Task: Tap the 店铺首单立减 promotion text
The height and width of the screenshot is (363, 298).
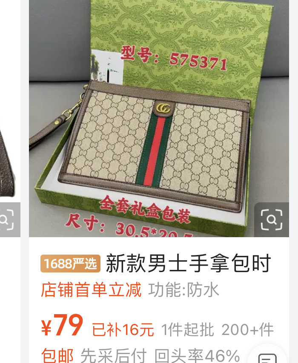Action: coord(91,289)
